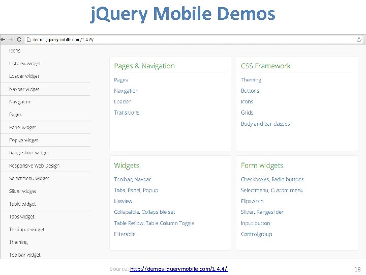Open the Flipswitch link
The width and height of the screenshot is (366, 275).
[252, 201]
